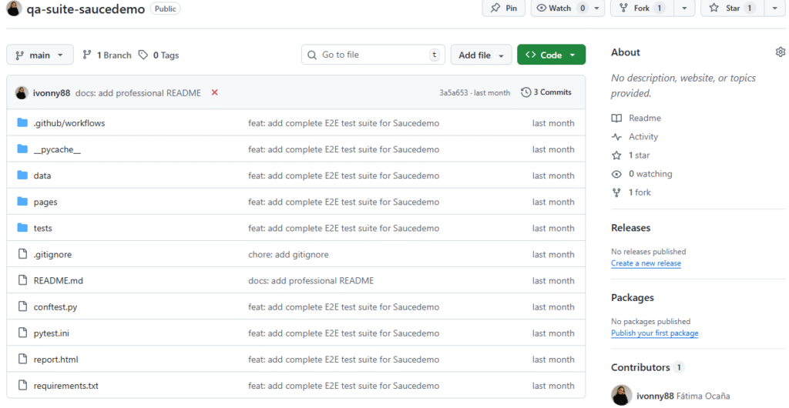Pin this repository
789x408 pixels.
[x=503, y=8]
